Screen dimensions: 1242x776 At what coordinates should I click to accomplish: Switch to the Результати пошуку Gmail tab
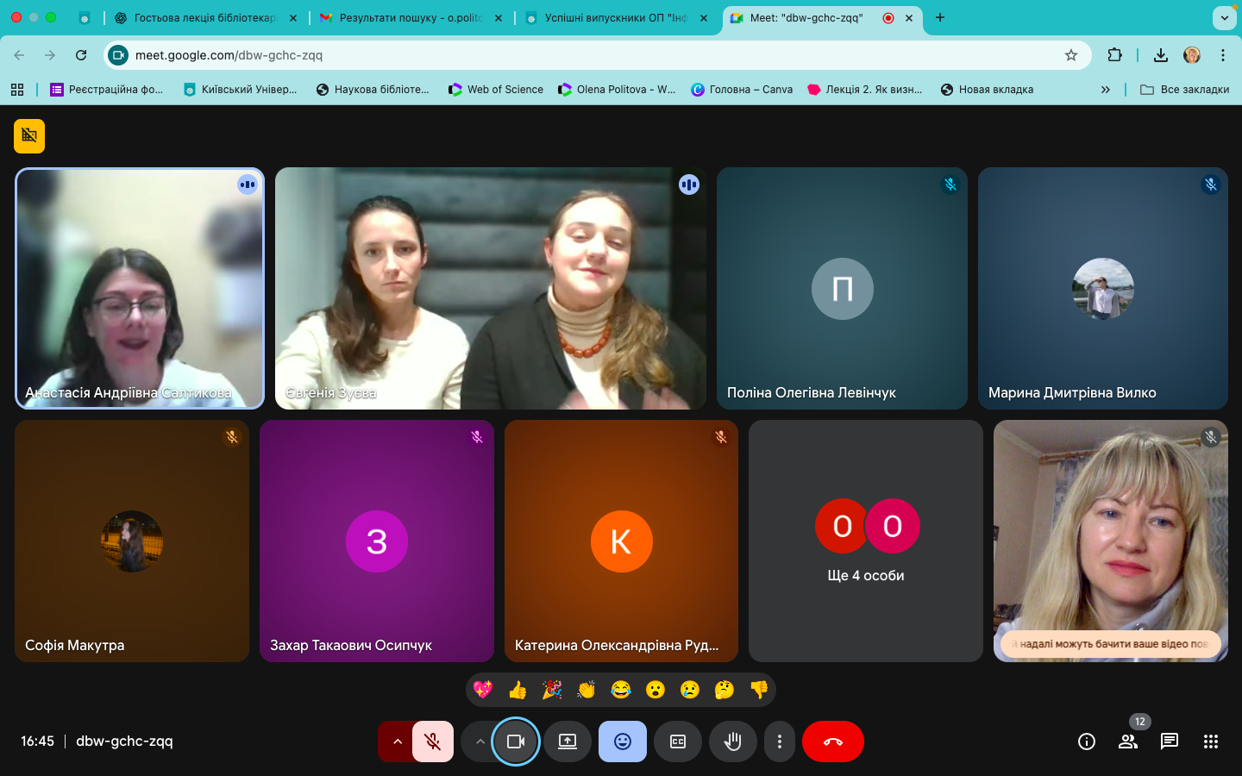[x=410, y=18]
